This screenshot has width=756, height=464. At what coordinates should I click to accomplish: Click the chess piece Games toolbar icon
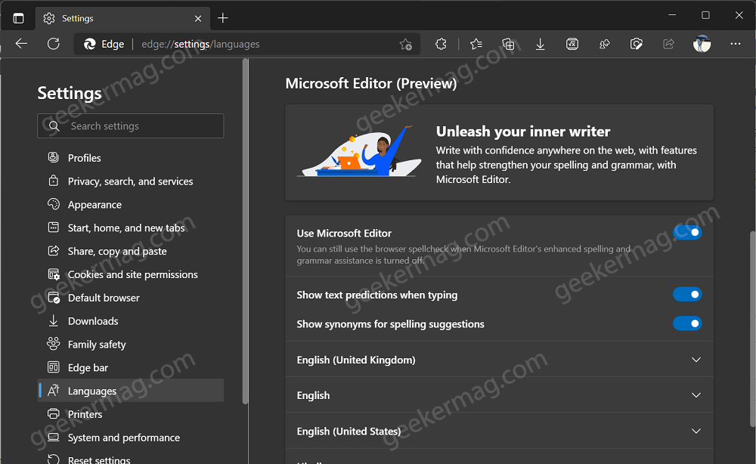[604, 45]
